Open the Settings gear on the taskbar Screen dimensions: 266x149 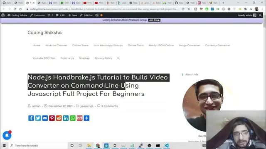point(115,145)
